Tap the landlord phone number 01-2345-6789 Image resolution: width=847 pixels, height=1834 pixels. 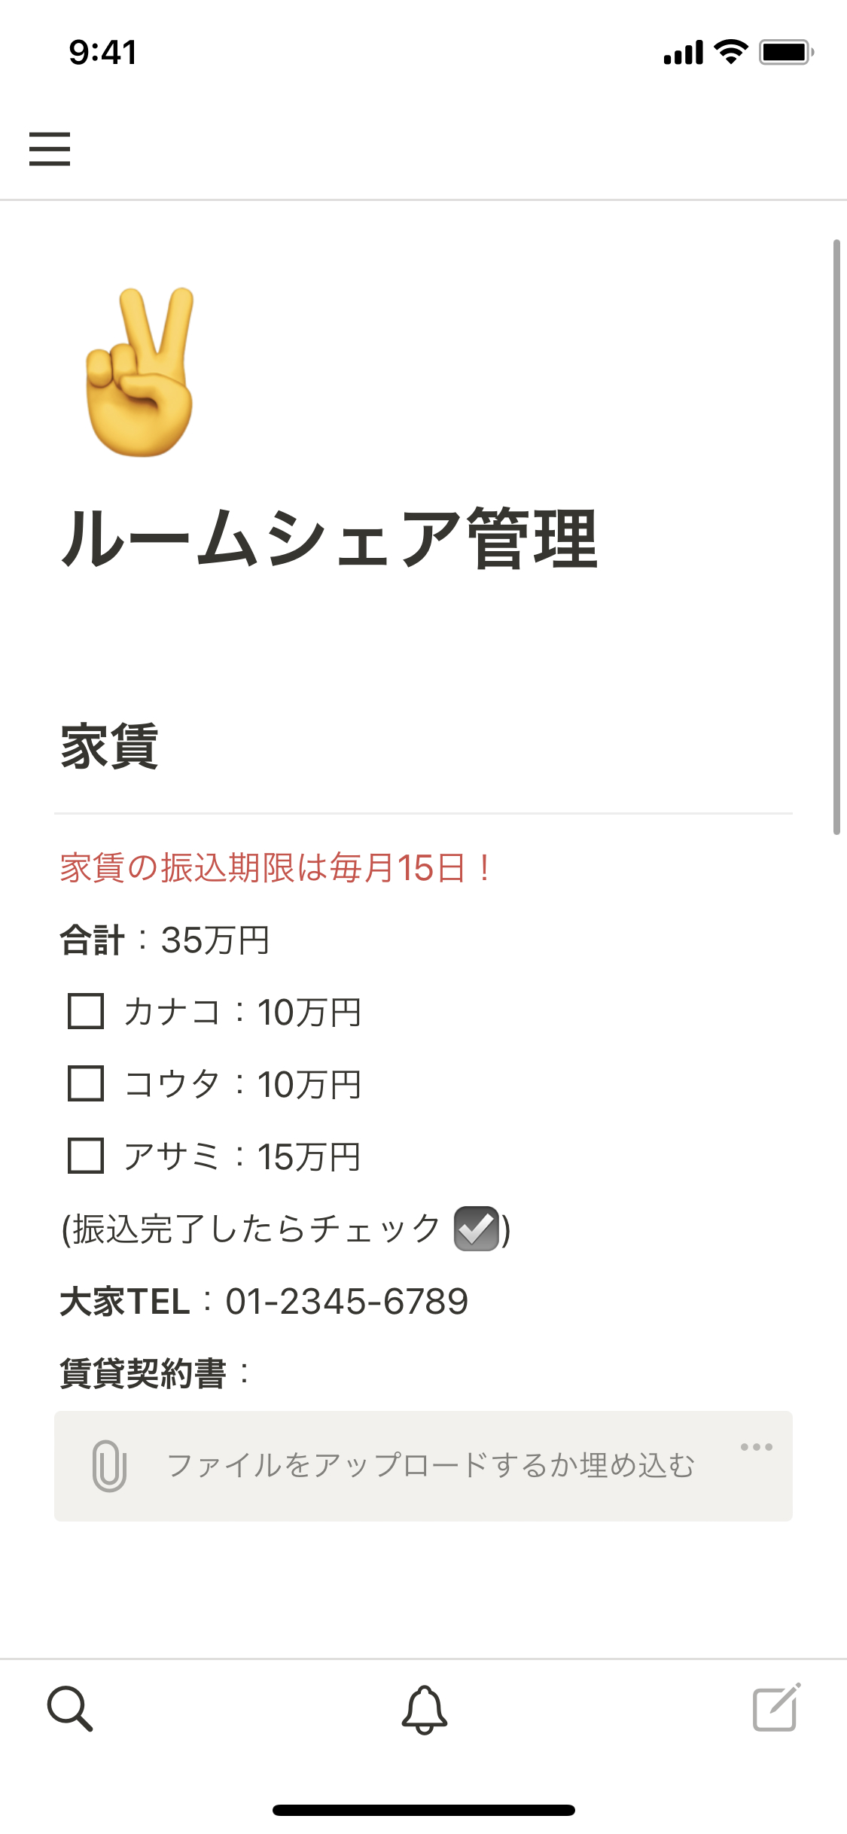click(346, 1301)
